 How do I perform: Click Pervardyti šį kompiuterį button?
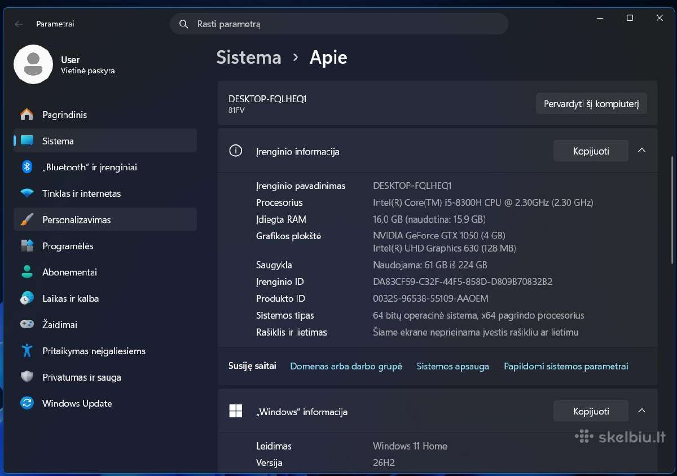(x=591, y=104)
